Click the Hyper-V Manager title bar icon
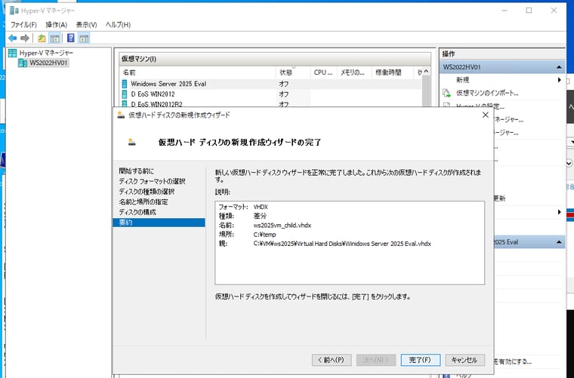This screenshot has width=574, height=378. pos(14,11)
